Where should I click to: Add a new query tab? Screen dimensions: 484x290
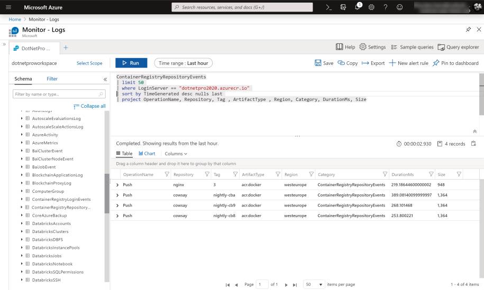[x=66, y=48]
